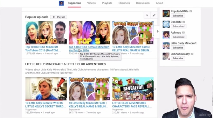Click Suppoman uploader name under Face Reveal video
213x118 pixels.
(118, 109)
